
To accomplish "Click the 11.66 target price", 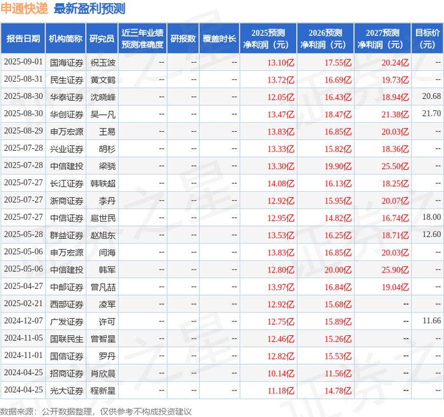I will (x=431, y=321).
